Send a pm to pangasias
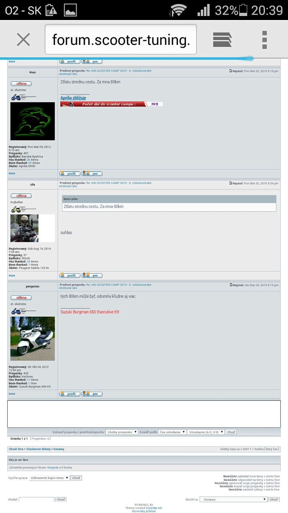 click(x=92, y=394)
